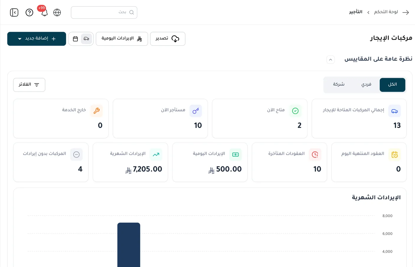The image size is (415, 267).
Task: Click the check-circle icon on متاح الآن card
Action: pyautogui.click(x=295, y=111)
